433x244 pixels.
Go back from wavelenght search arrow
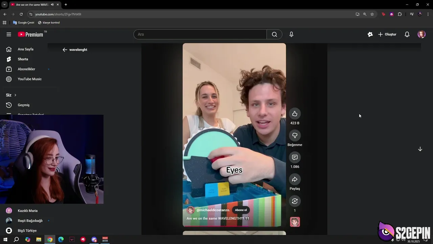coord(65,49)
